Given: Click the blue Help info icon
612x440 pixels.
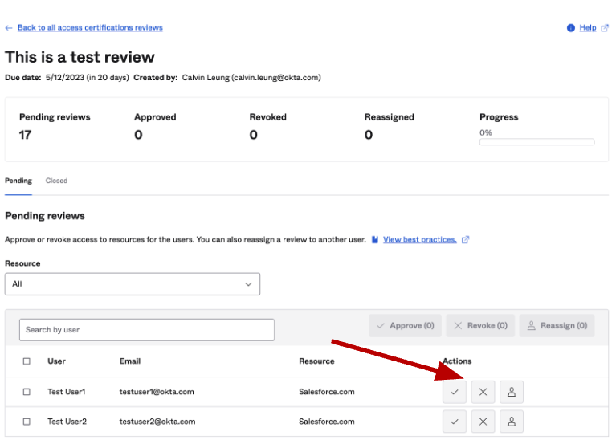Looking at the screenshot, I should pyautogui.click(x=571, y=28).
